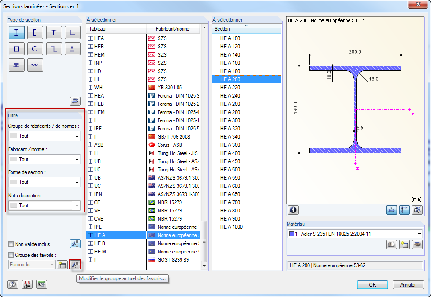Select section HE A 800
431x297 pixels.
coord(246,211)
